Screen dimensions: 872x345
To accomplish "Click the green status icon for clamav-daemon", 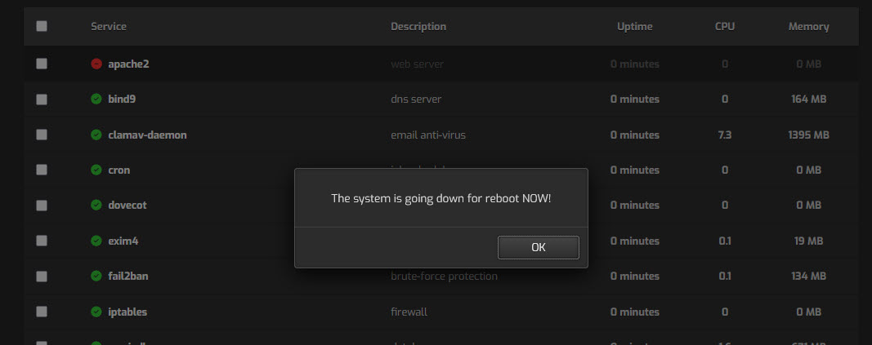I will click(96, 135).
